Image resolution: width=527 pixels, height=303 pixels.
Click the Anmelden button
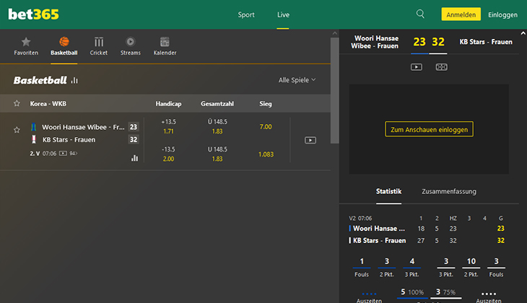click(x=461, y=14)
